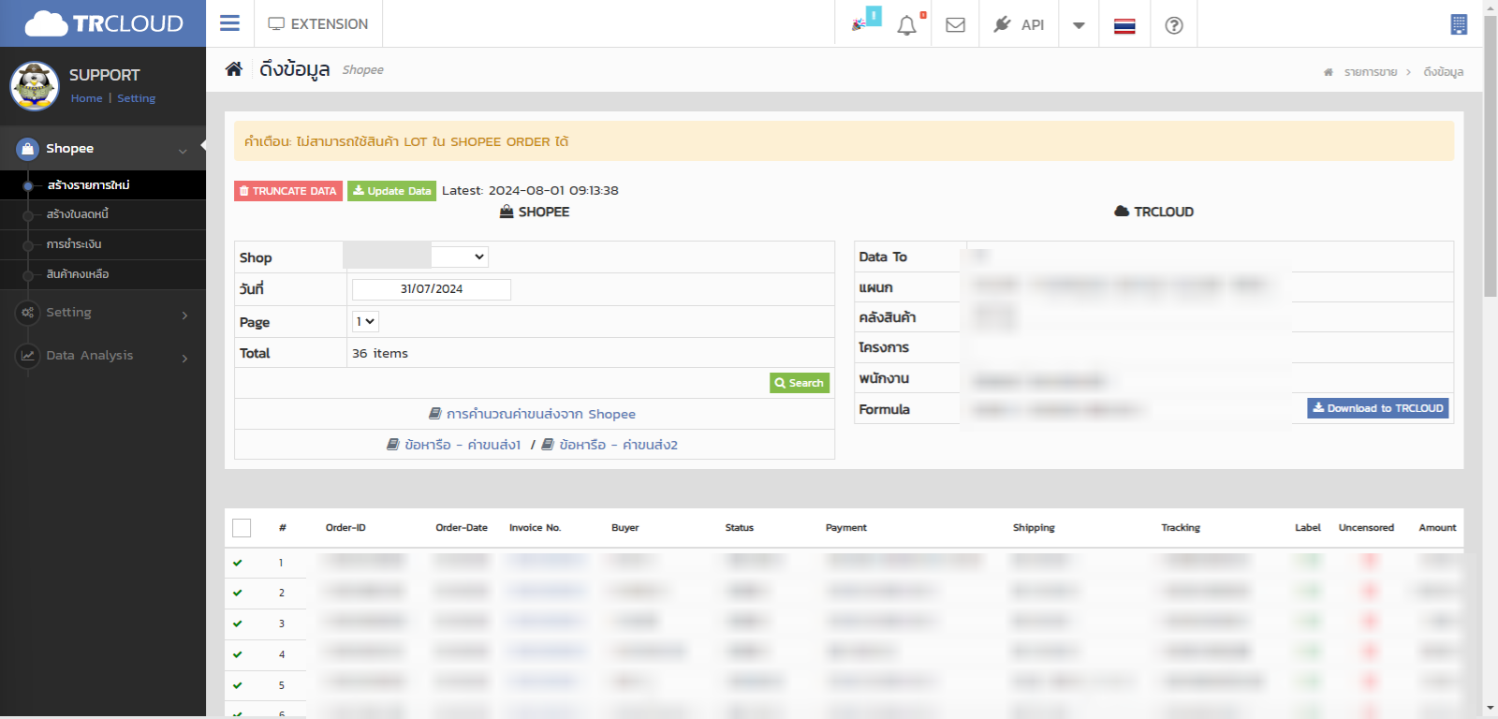Select การชำระเงิน sidebar item

tap(74, 244)
